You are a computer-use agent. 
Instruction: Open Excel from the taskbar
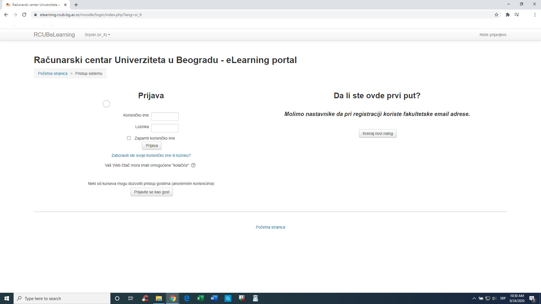coord(200,298)
